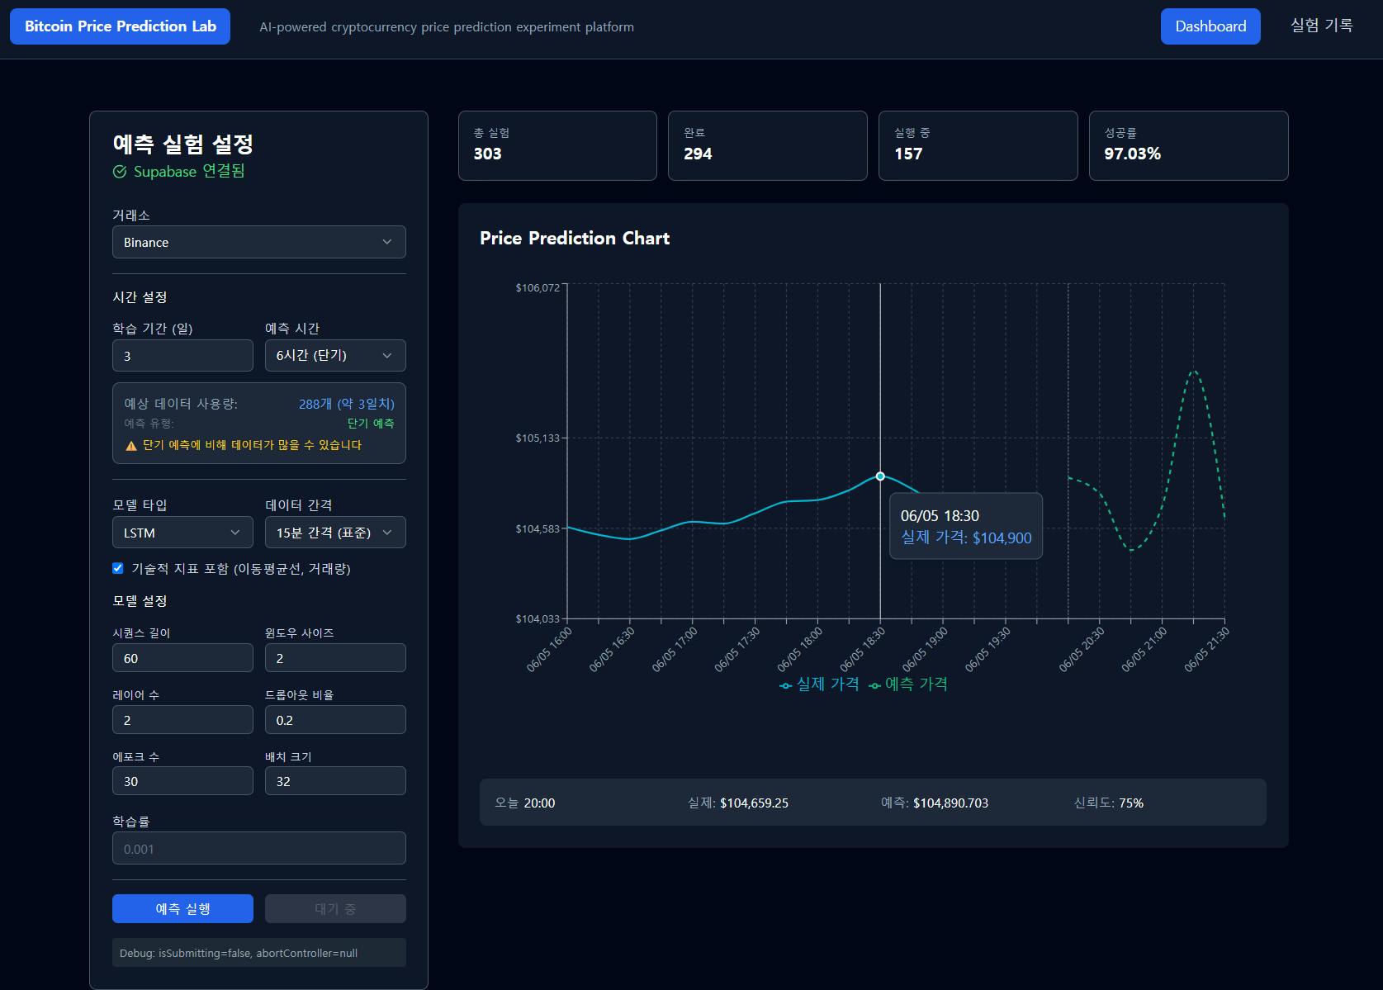Click the 예상 데이터 사용량 288개 value
Image resolution: width=1383 pixels, height=990 pixels.
point(347,404)
